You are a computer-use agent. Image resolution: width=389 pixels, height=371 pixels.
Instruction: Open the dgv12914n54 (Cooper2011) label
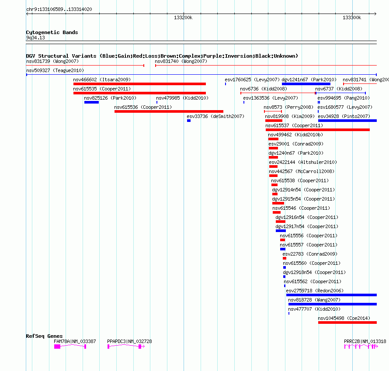tap(303, 190)
